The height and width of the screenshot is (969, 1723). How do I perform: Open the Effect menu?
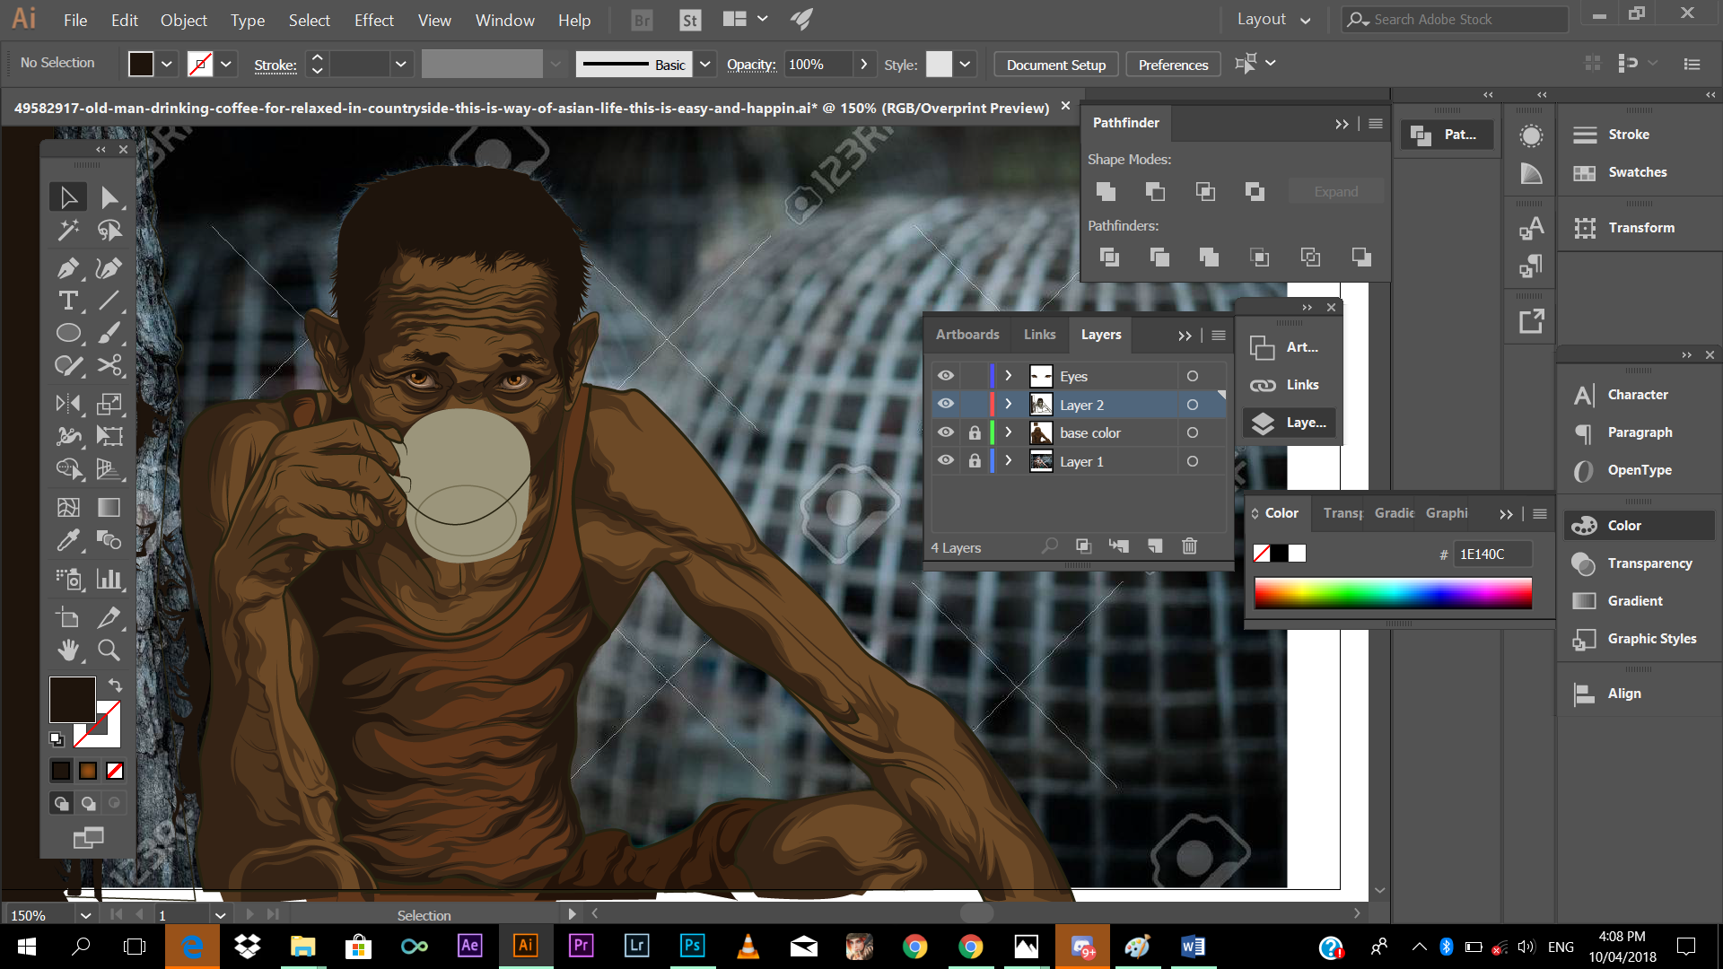point(374,20)
